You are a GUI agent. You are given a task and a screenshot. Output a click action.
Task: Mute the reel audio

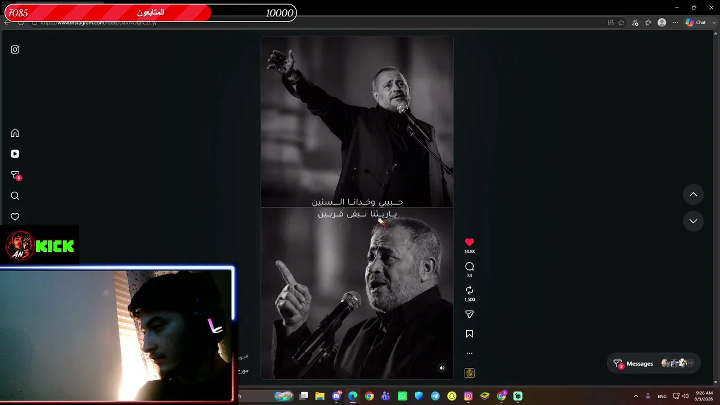[442, 368]
